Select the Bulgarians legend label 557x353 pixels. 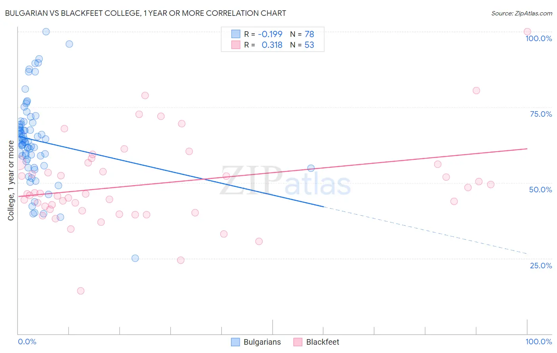(x=262, y=342)
